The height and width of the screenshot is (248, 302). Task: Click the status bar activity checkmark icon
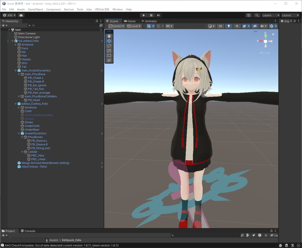pos(298,246)
